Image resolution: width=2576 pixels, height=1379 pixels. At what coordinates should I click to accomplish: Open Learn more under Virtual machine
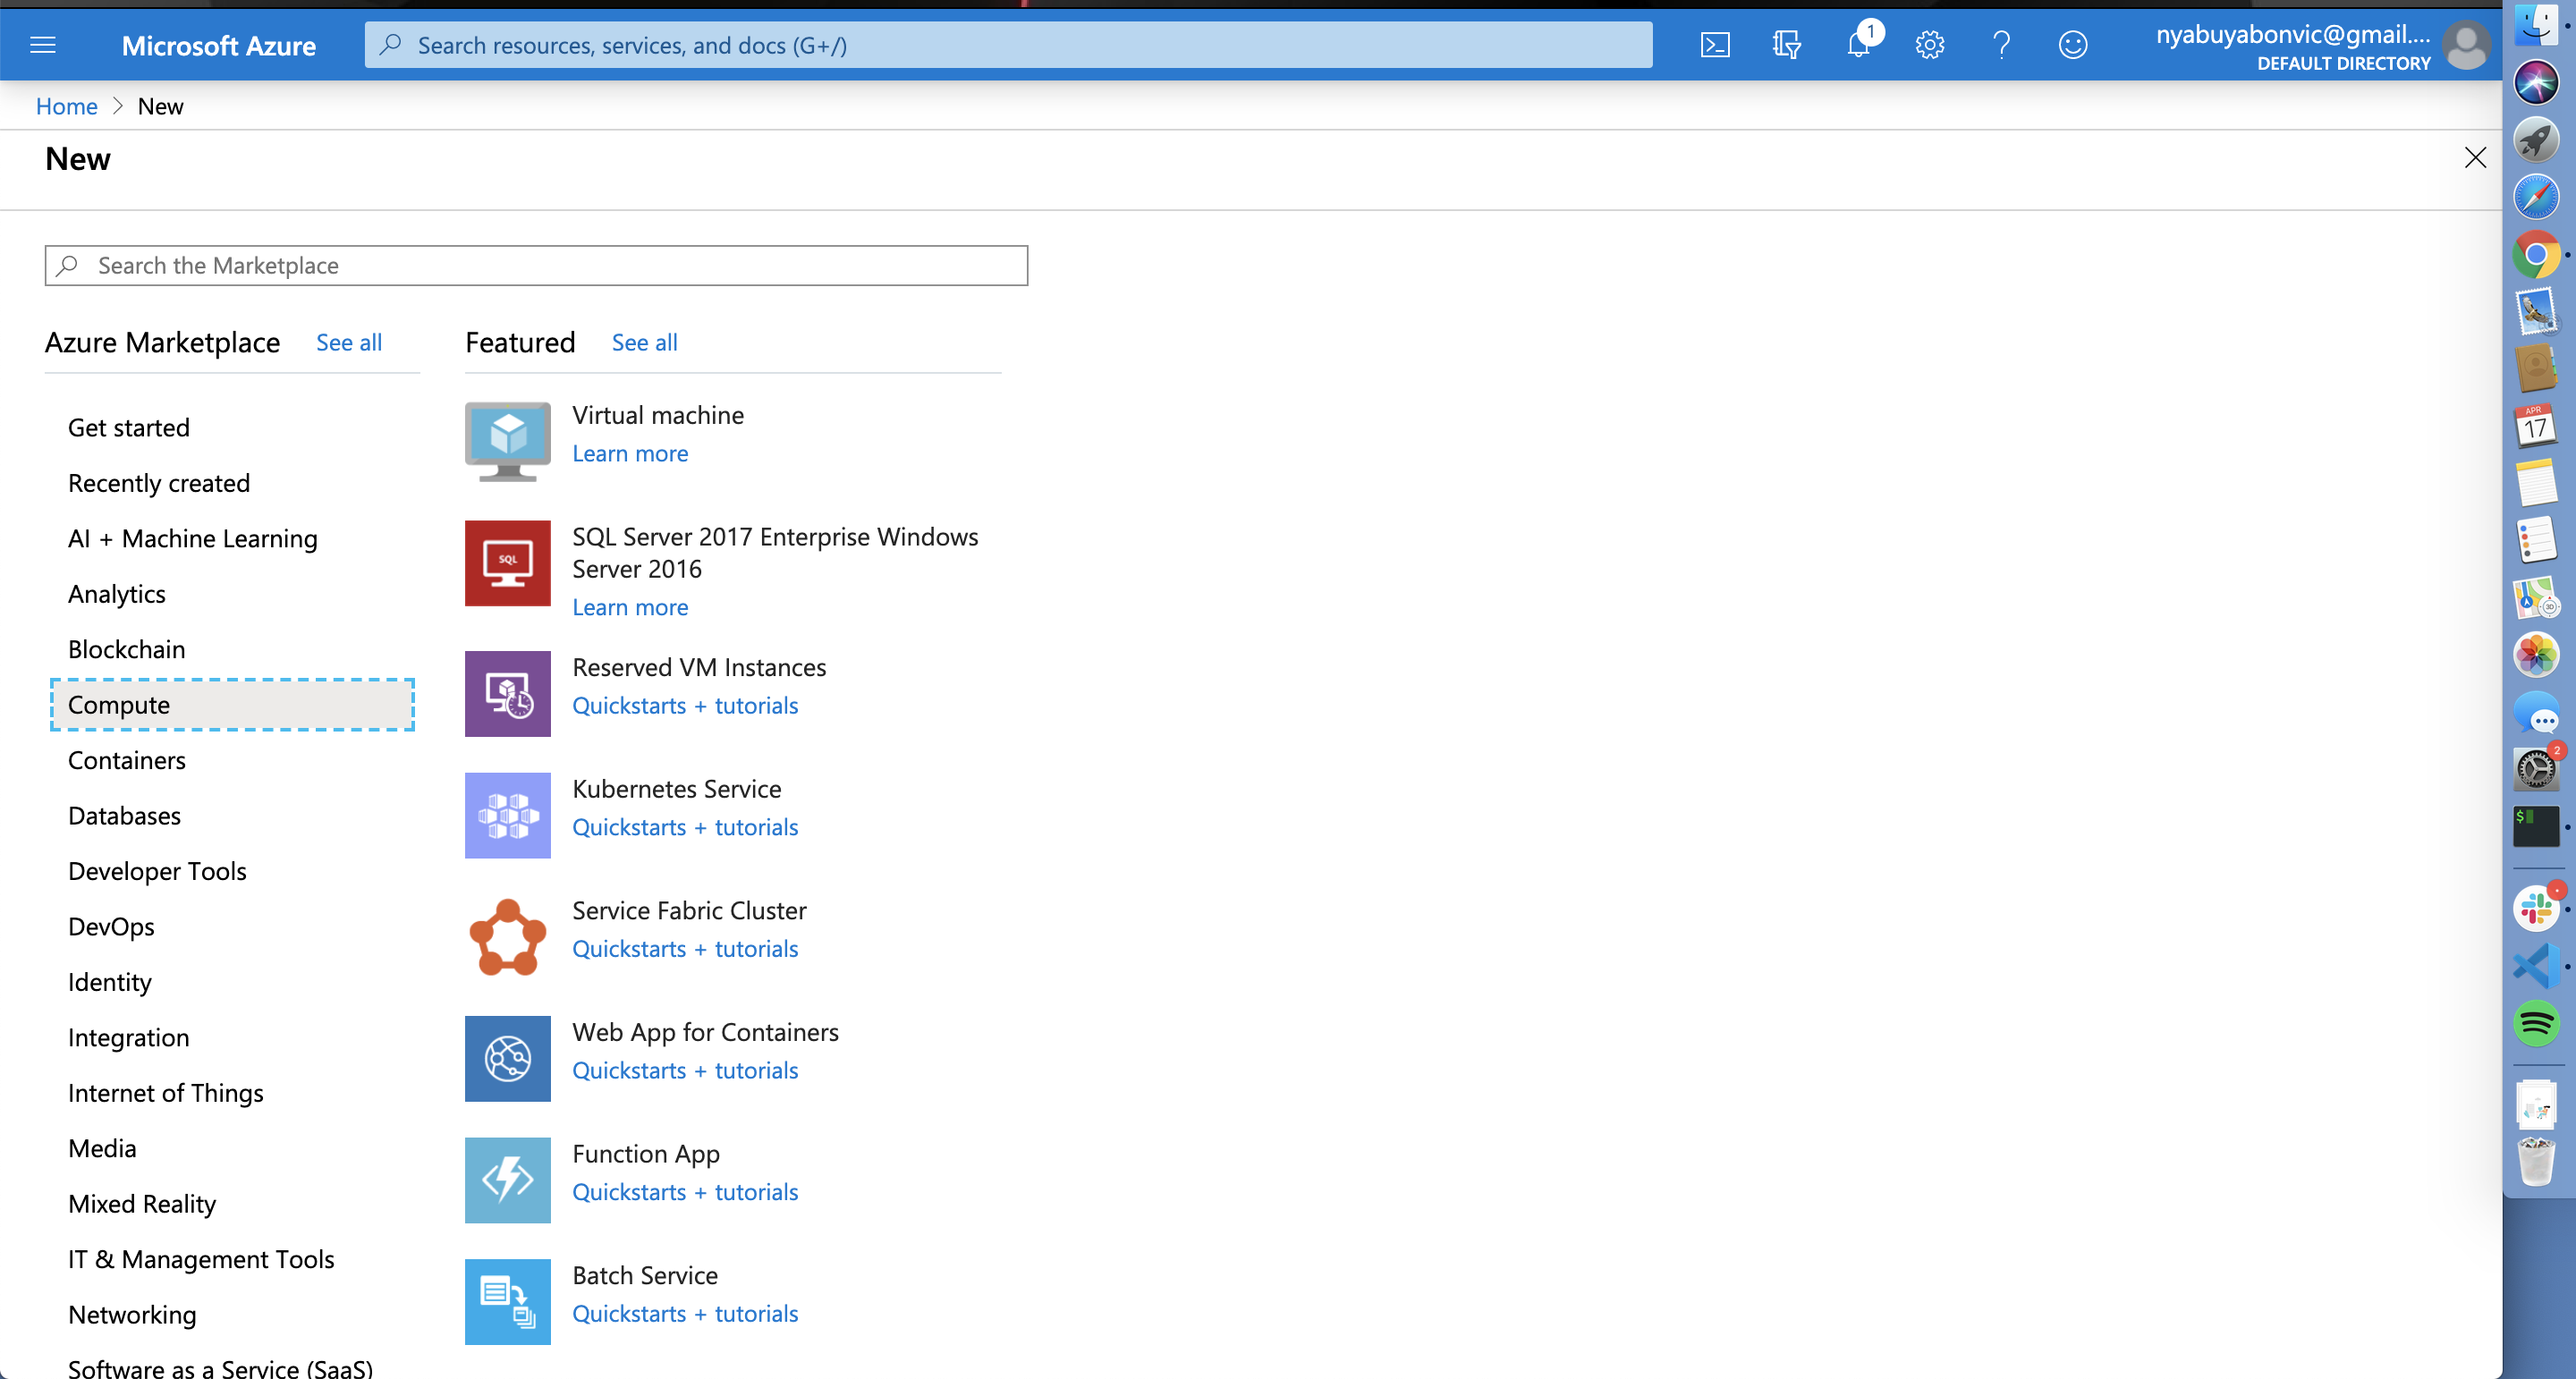point(630,453)
